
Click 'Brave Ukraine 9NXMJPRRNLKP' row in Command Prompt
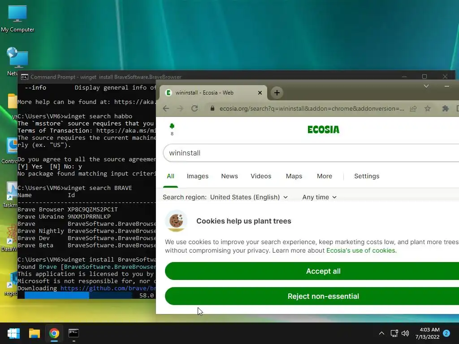[64, 216]
